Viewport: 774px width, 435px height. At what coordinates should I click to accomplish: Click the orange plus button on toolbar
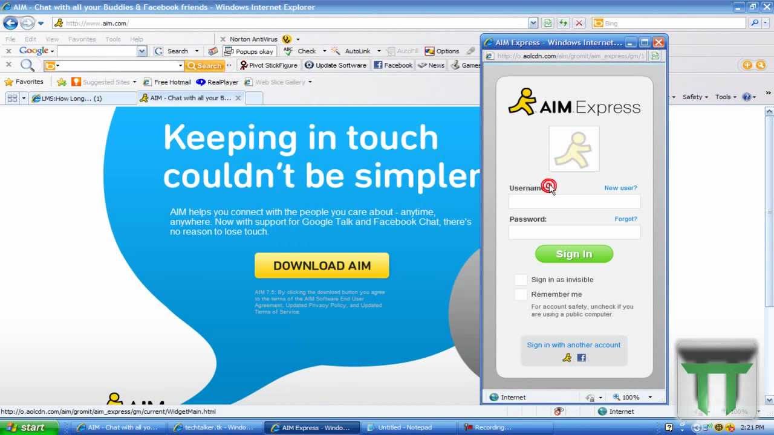(747, 65)
